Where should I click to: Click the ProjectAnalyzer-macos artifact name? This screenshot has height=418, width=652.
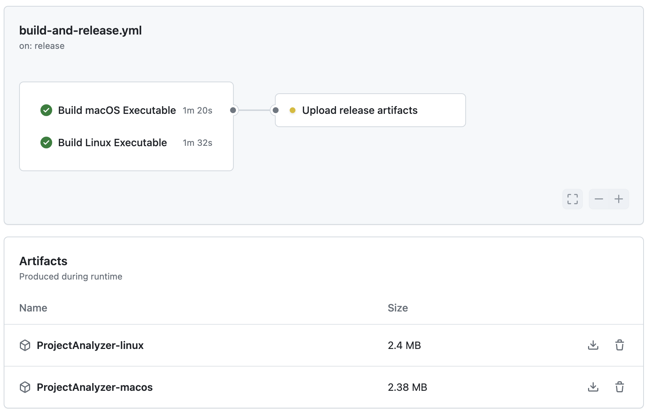[x=94, y=387]
